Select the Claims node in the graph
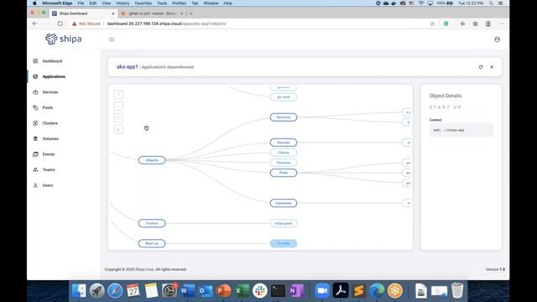 (x=284, y=153)
